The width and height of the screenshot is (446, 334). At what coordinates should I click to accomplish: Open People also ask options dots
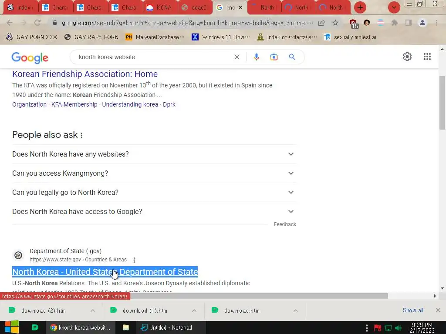(81, 135)
